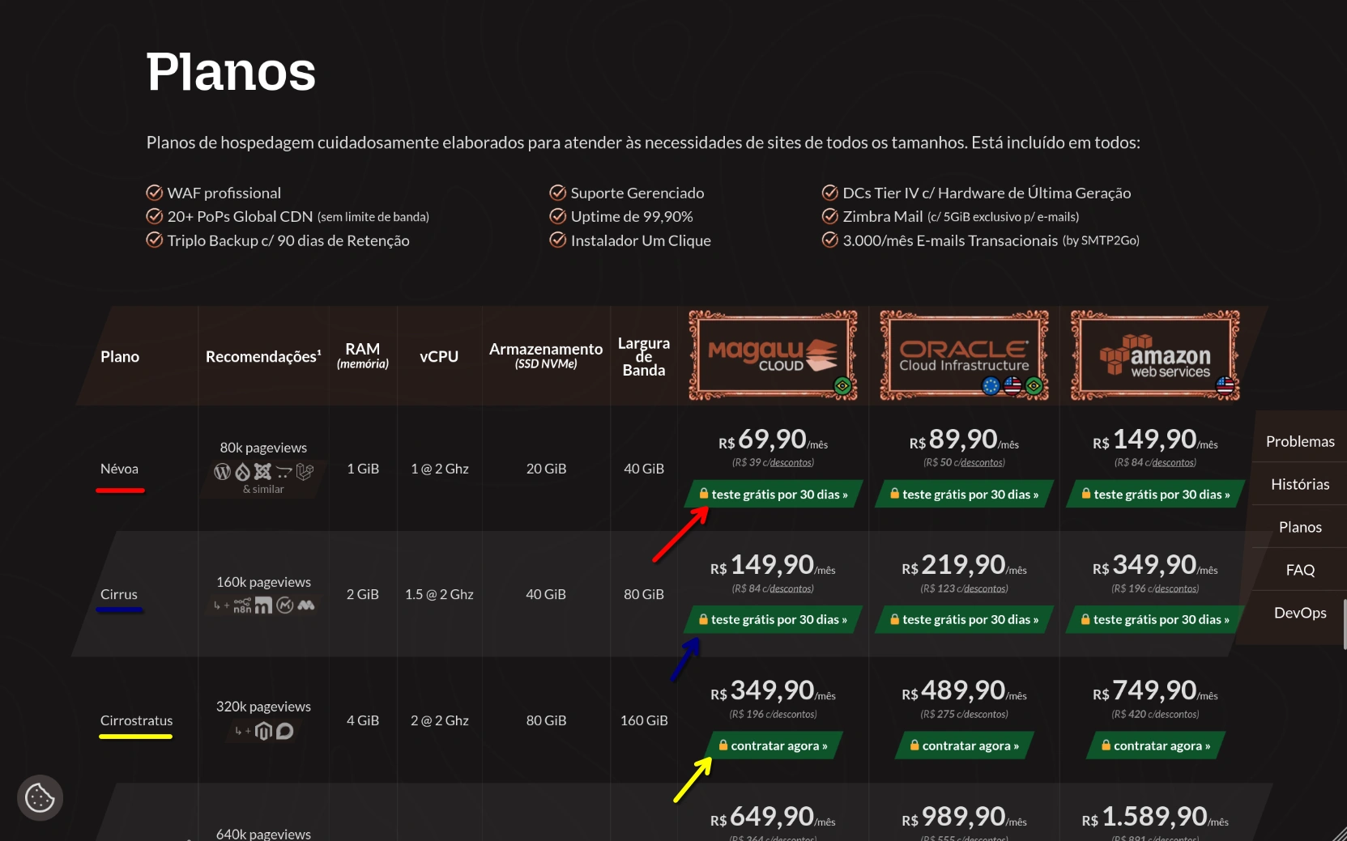Select the Drupal icon next to WordPress
This screenshot has height=841, width=1347.
click(x=242, y=472)
